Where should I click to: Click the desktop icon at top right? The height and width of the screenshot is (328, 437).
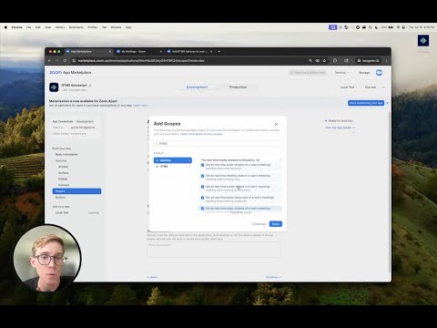click(423, 40)
